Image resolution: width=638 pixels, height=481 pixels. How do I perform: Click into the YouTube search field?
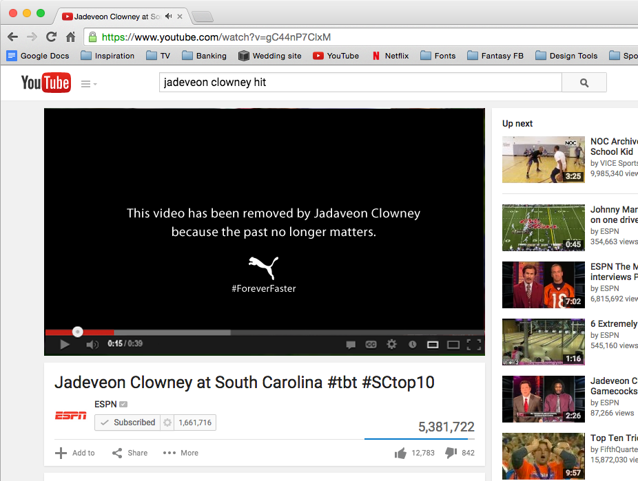point(360,83)
